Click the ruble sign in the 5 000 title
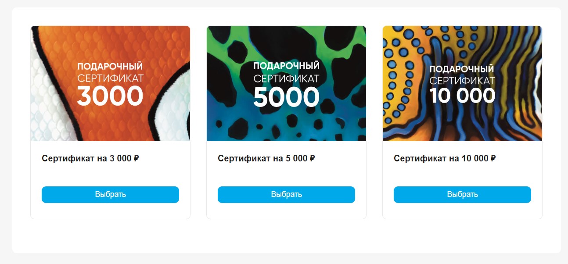 (312, 158)
